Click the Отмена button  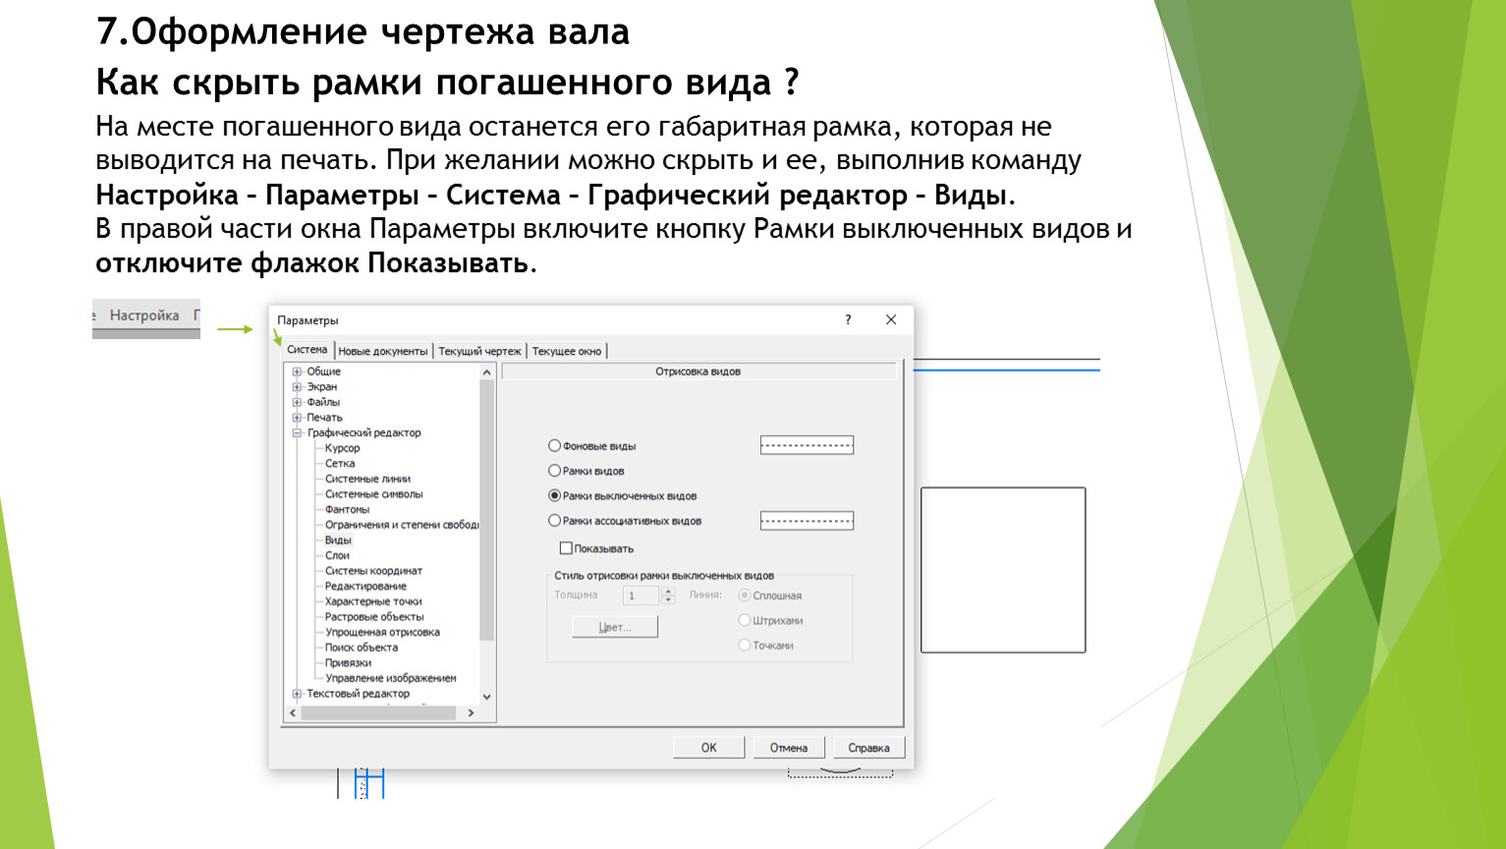[788, 748]
